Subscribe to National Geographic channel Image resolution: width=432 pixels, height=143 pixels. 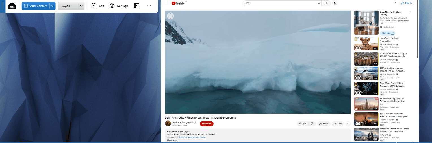pos(207,124)
